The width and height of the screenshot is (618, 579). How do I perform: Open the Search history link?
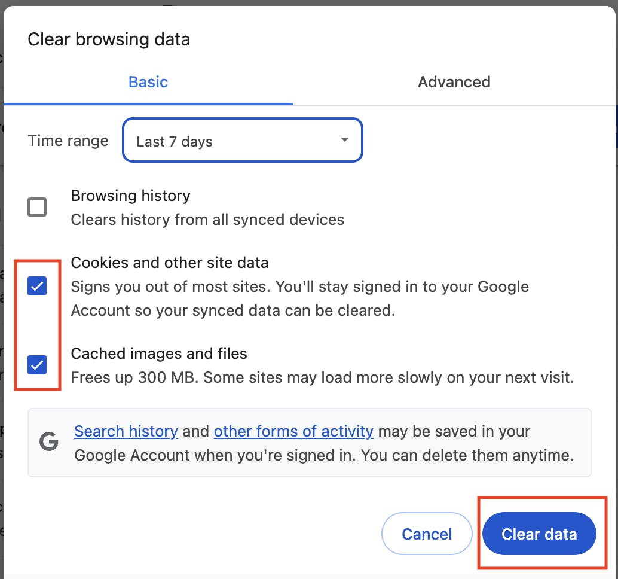point(126,431)
